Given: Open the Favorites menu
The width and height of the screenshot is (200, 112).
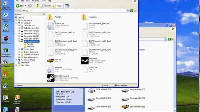Looking at the screenshot, I should (36, 1).
